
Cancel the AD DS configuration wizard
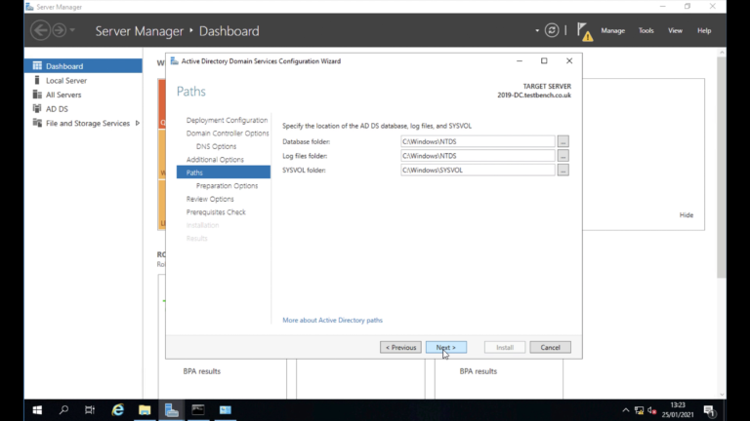[x=550, y=348]
